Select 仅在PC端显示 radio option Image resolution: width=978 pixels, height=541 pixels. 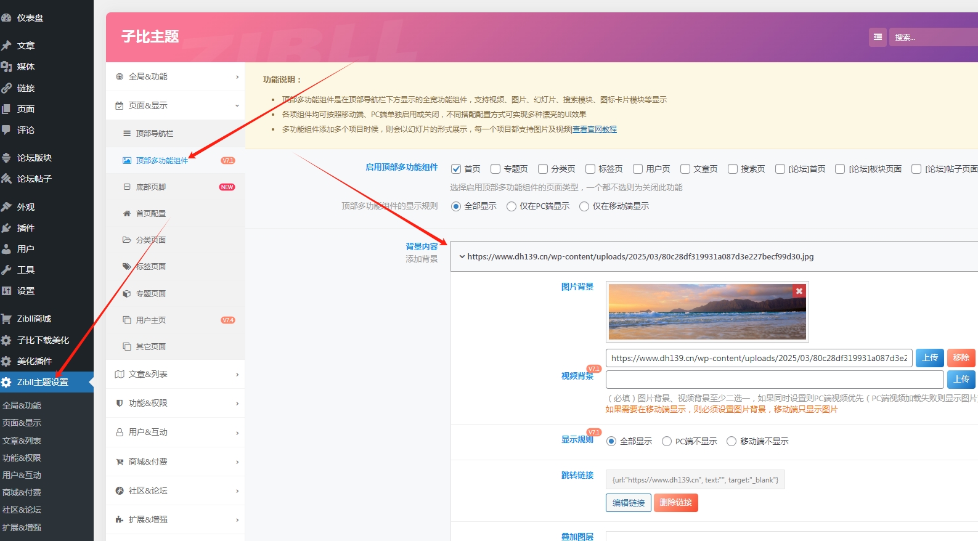[511, 206]
